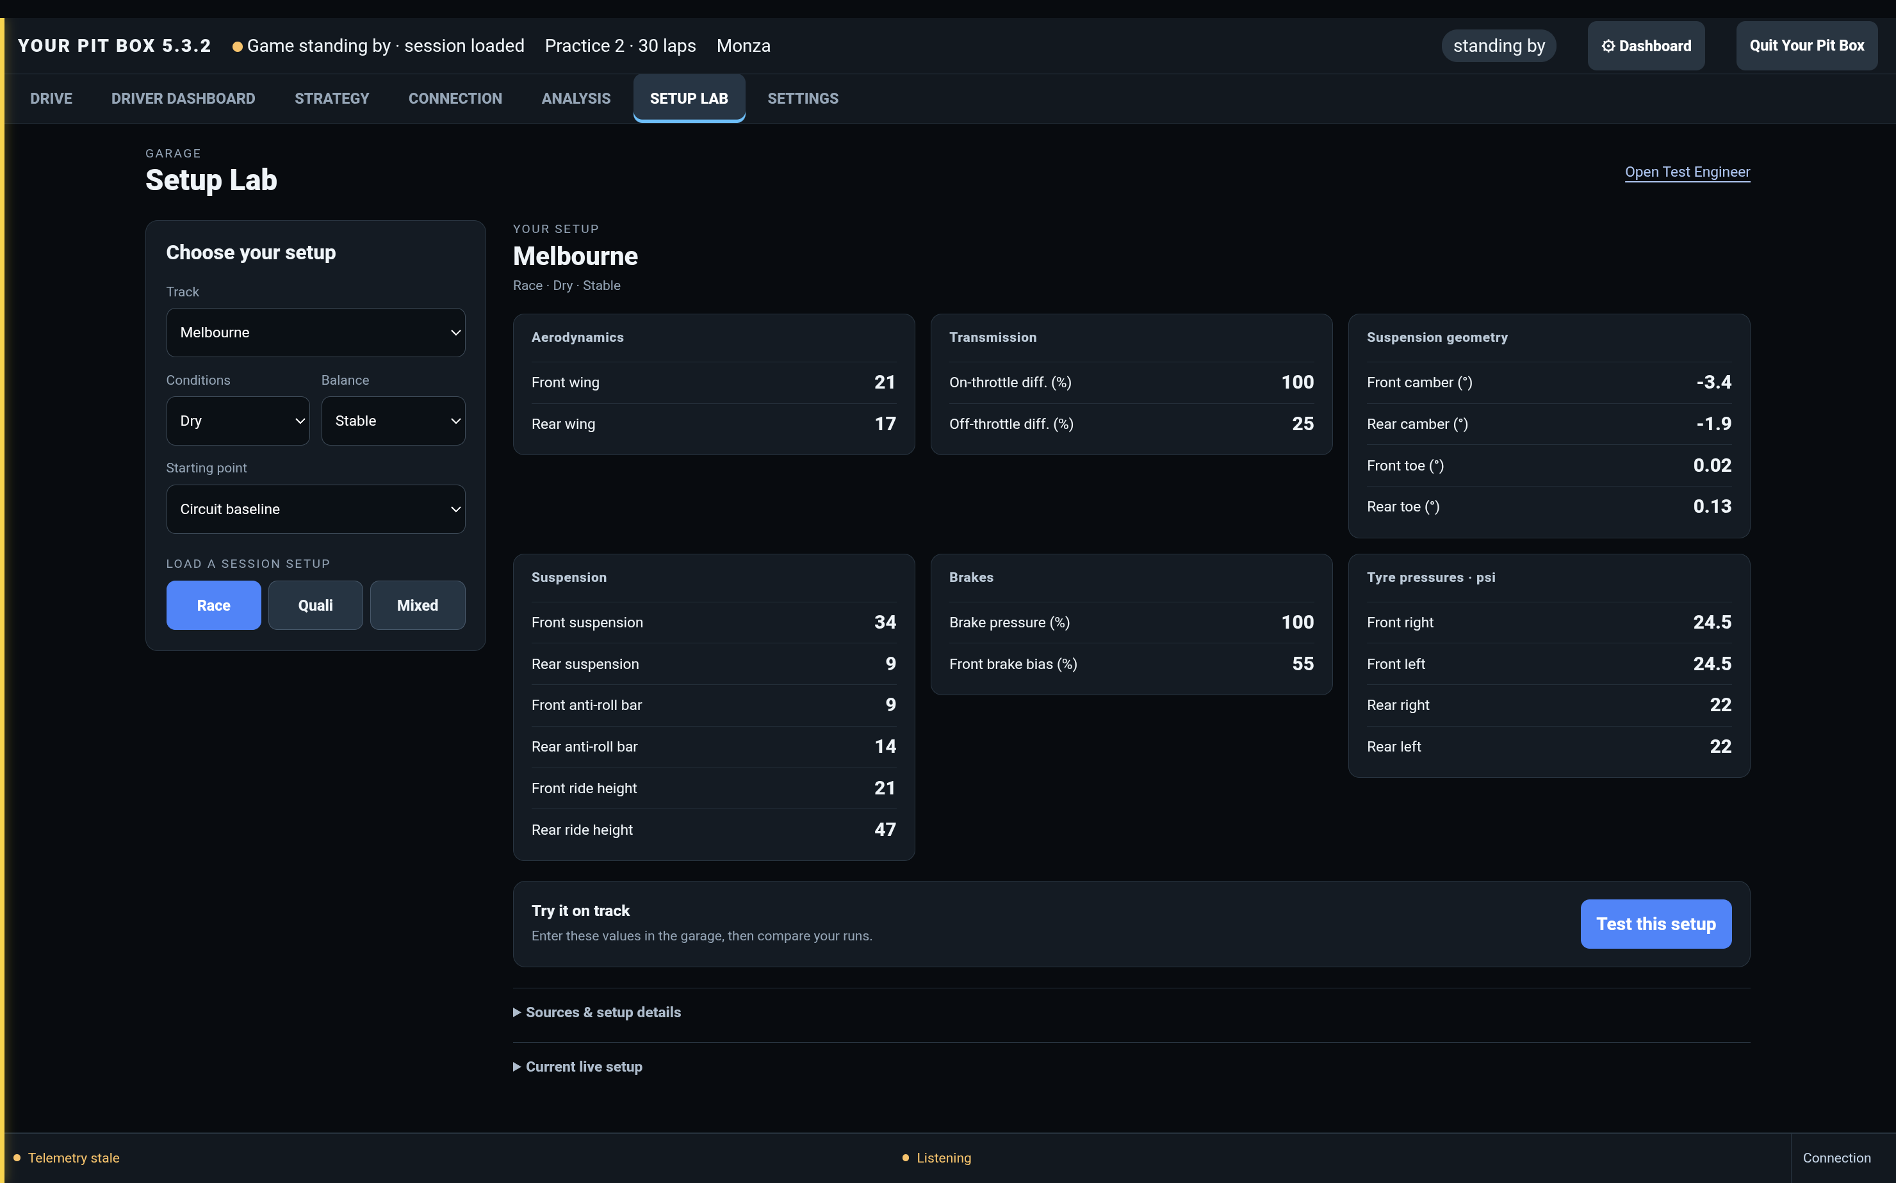Click the Front right tyre pressure row

click(x=1548, y=623)
